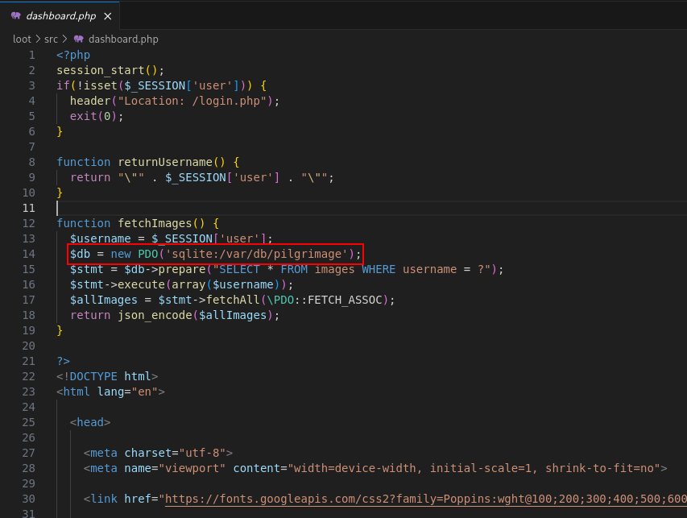The height and width of the screenshot is (518, 687).
Task: Click the $stmt->execute(array($username)) line
Action: coord(181,284)
